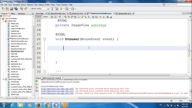Open the Debug Project dropdown arrow
This screenshot has height=108, width=192.
click(x=70, y=9)
